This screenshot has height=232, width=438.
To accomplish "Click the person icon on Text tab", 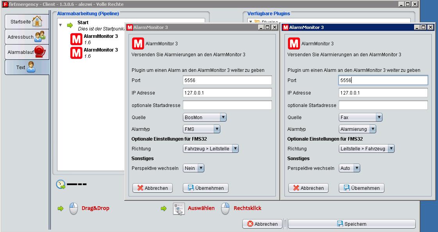I will click(x=31, y=67).
